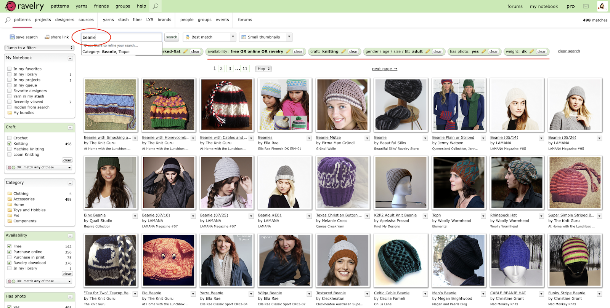
Task: Click the save search disk icon
Action: tap(12, 37)
